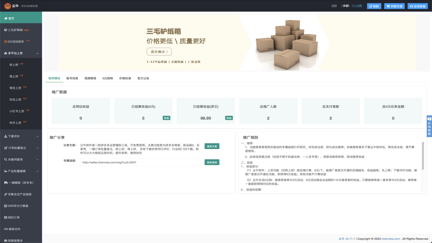Click the 复制链接 button
Screen dimensions: 432x243
[212, 162]
